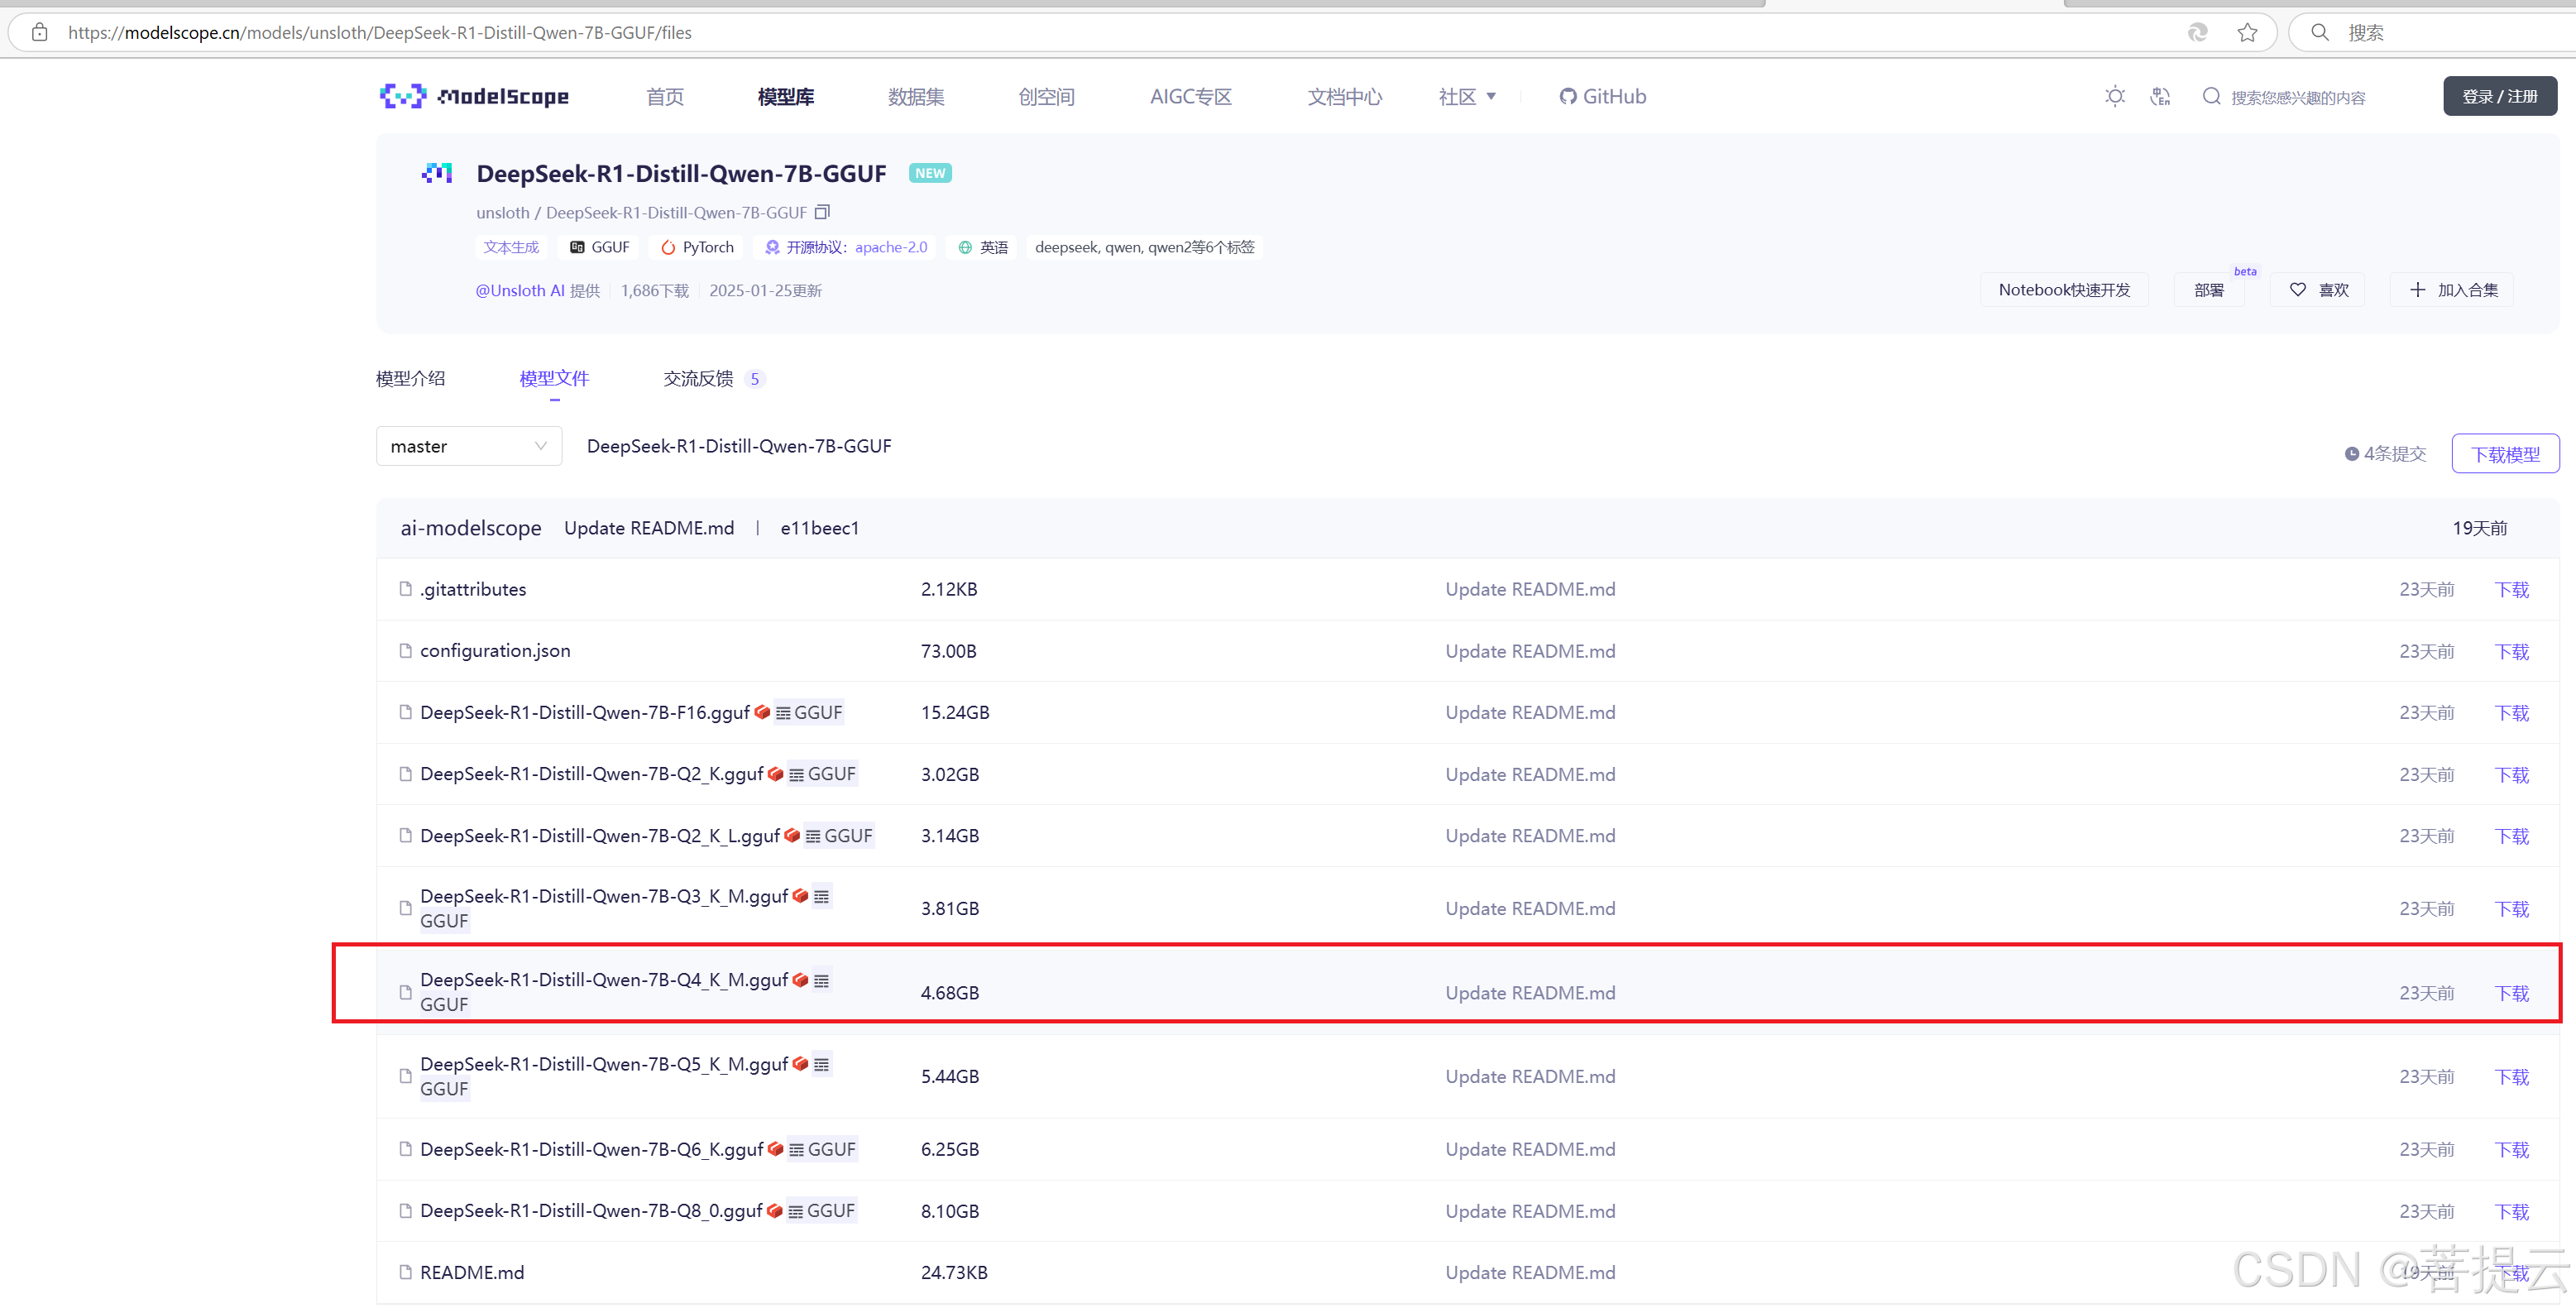Screen dimensions: 2576x1313
Task: Expand the master branch dropdown
Action: coord(468,446)
